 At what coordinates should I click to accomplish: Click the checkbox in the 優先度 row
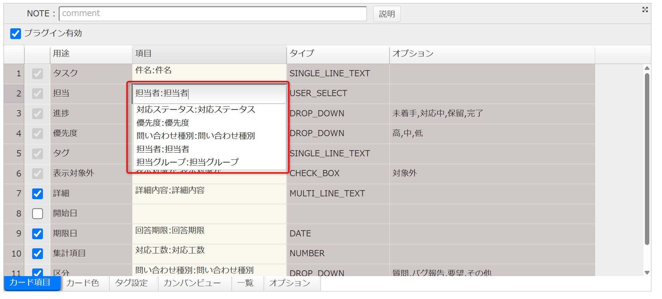37,133
